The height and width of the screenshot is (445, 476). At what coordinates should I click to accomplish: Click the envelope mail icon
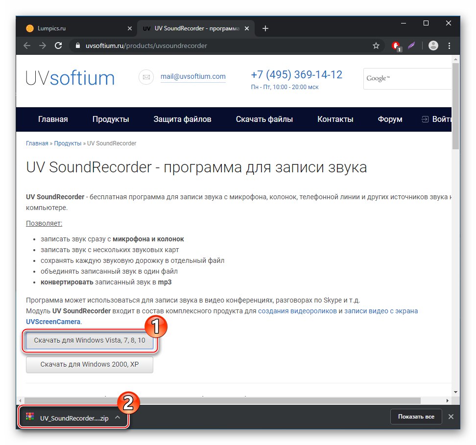coord(146,77)
